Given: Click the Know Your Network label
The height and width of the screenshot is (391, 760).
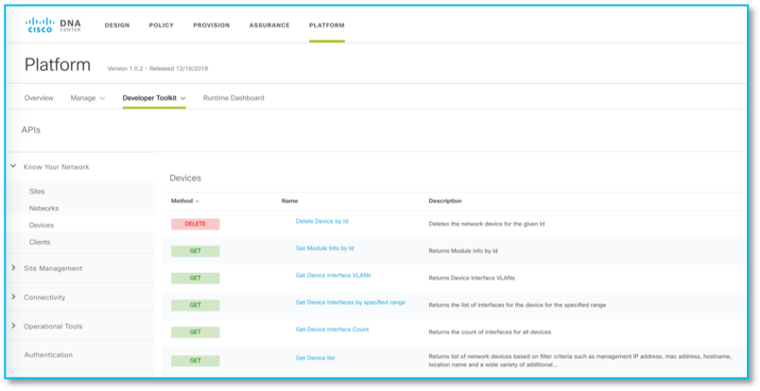Looking at the screenshot, I should click(57, 167).
